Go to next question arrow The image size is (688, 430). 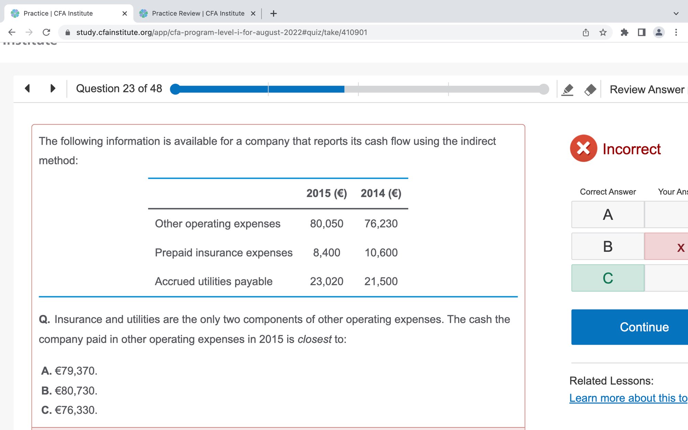pyautogui.click(x=53, y=88)
